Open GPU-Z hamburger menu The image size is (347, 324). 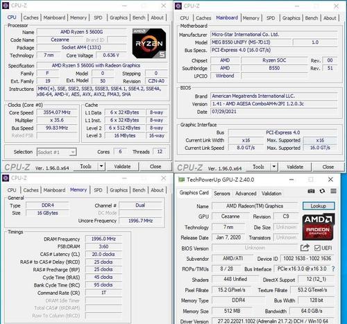333,191
